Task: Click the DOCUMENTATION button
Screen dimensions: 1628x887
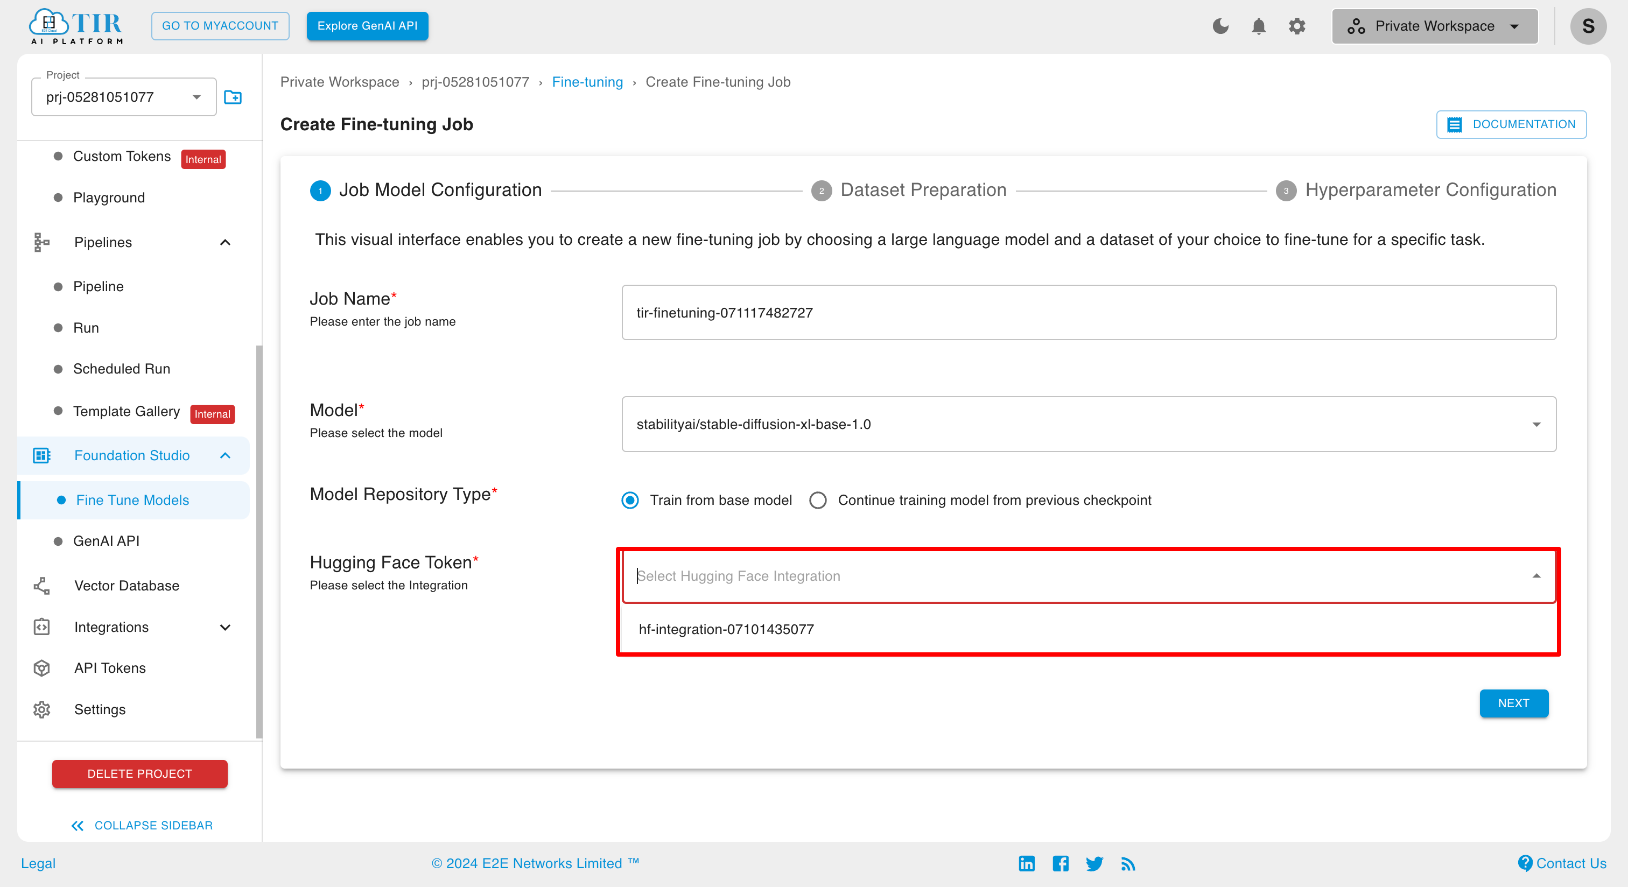Action: [x=1512, y=123]
